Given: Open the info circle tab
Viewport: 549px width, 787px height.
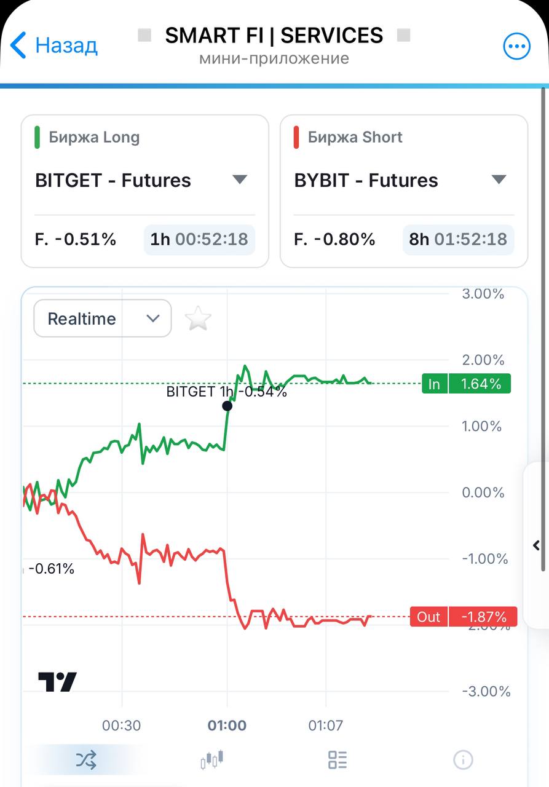Looking at the screenshot, I should (463, 760).
